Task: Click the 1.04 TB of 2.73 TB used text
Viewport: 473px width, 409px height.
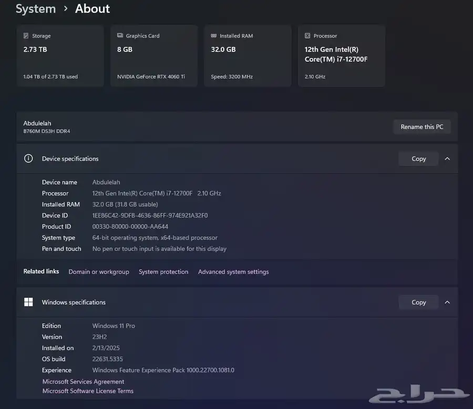Action: click(50, 77)
